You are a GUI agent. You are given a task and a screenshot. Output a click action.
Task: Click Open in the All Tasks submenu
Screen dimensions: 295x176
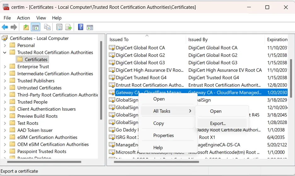pos(222,111)
